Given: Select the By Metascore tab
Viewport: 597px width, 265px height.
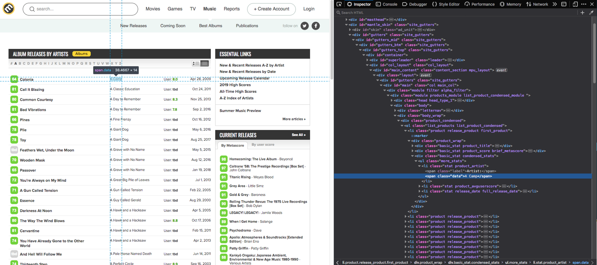Looking at the screenshot, I should [x=233, y=145].
